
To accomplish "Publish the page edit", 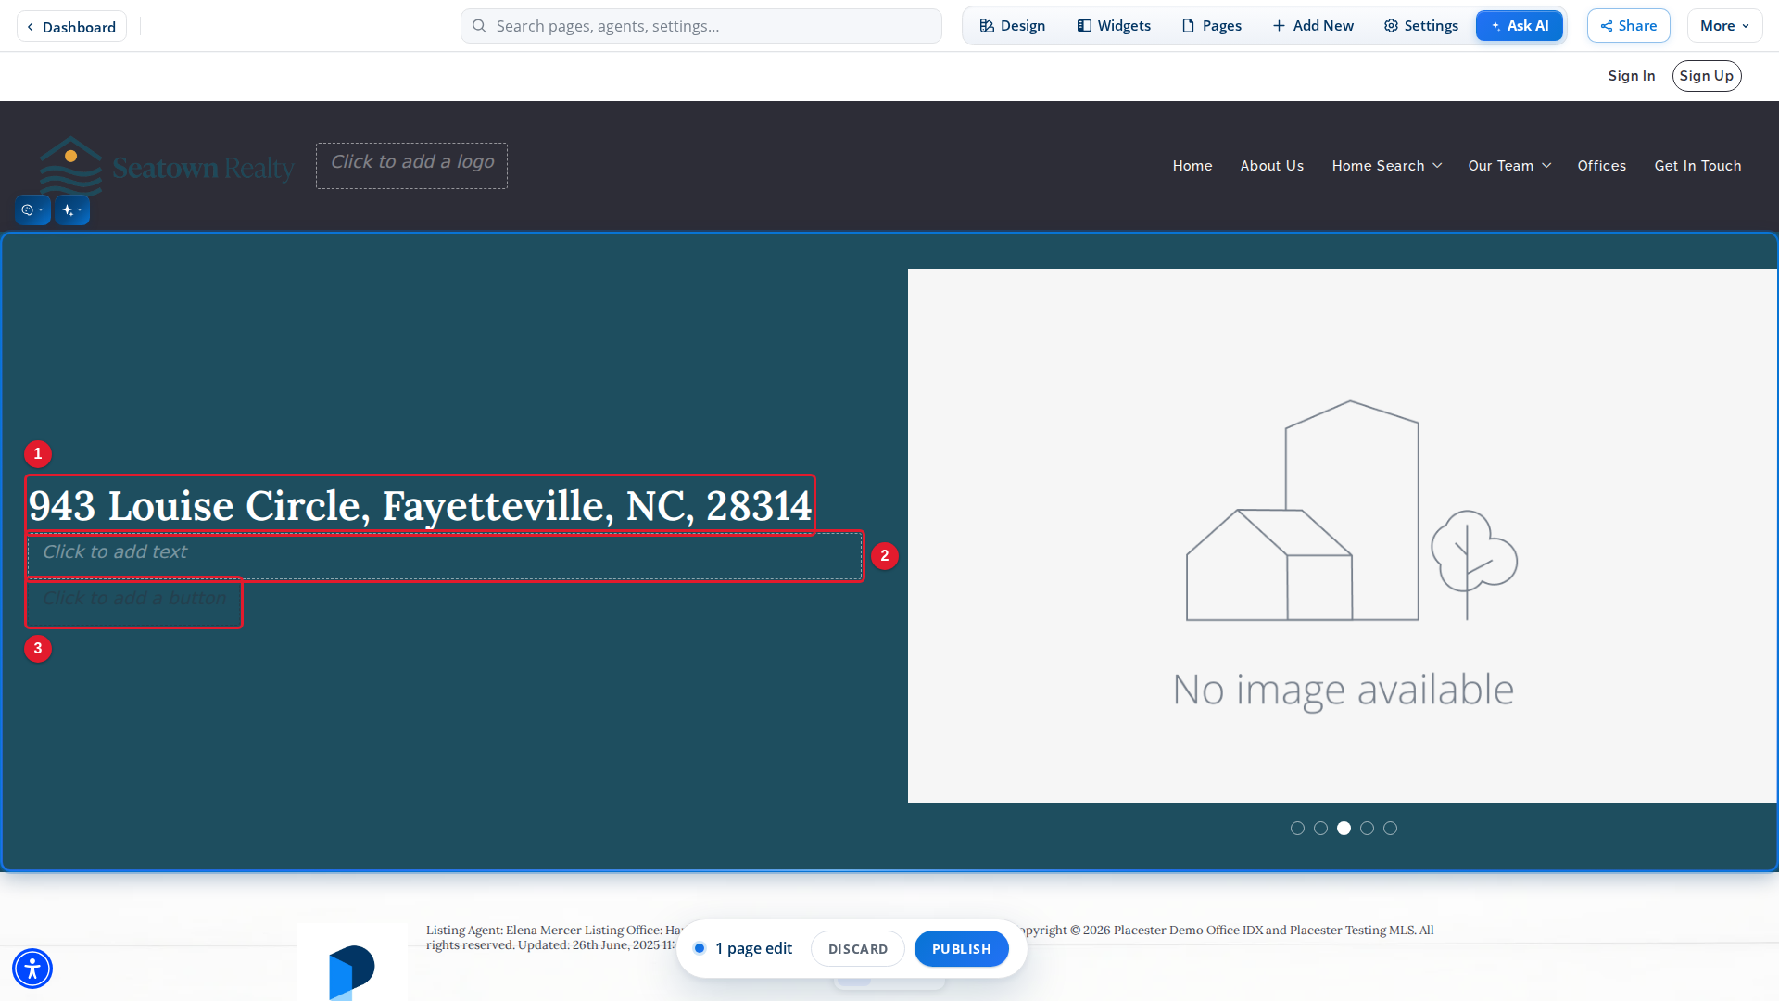I will coord(961,949).
